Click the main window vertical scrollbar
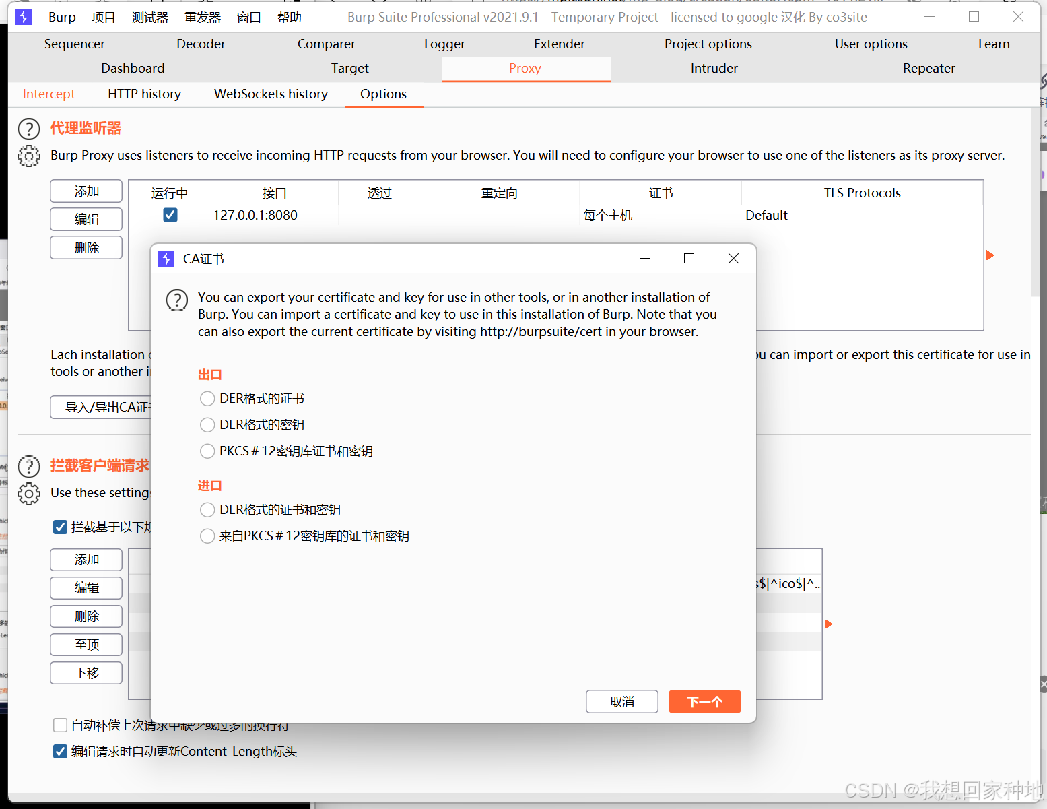Screen dimensions: 1047x809 [x=1035, y=202]
